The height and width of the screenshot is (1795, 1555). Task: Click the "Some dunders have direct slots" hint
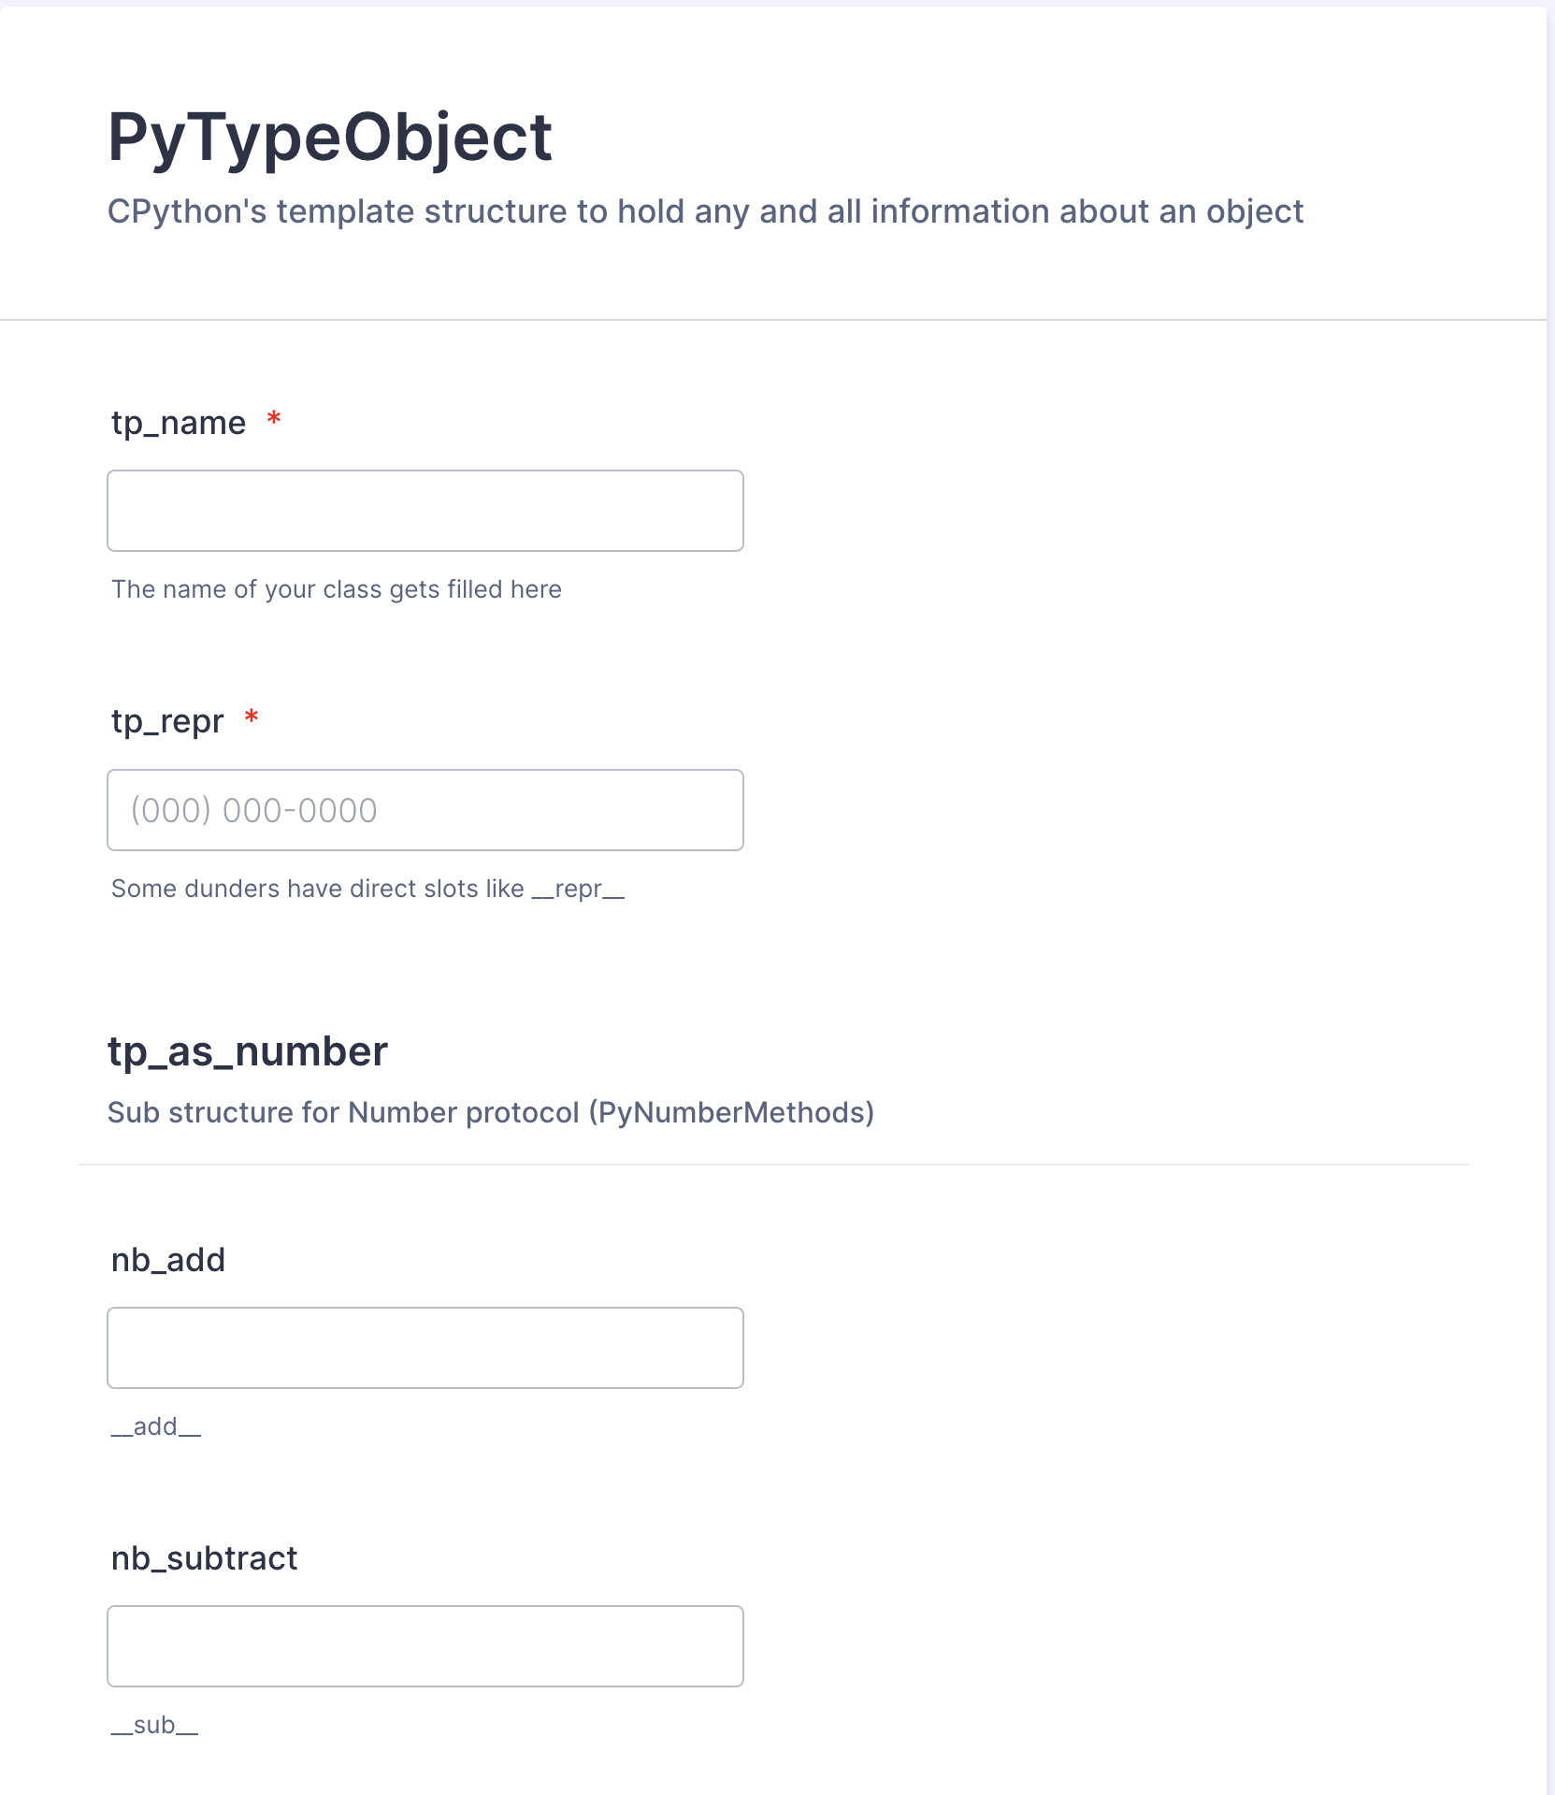[367, 889]
